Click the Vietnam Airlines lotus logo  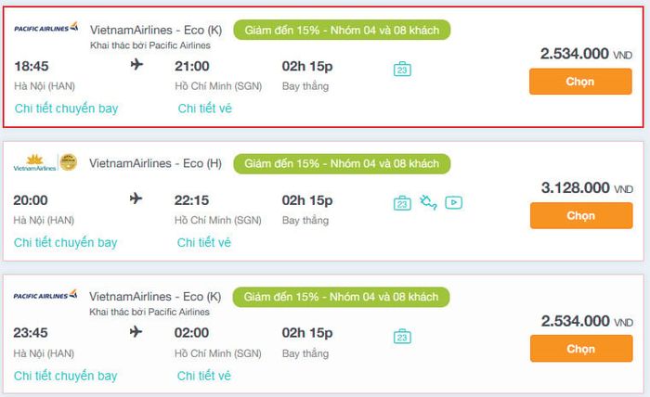point(34,162)
